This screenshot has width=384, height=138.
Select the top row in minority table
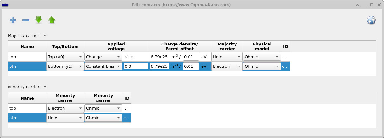(x=27, y=108)
